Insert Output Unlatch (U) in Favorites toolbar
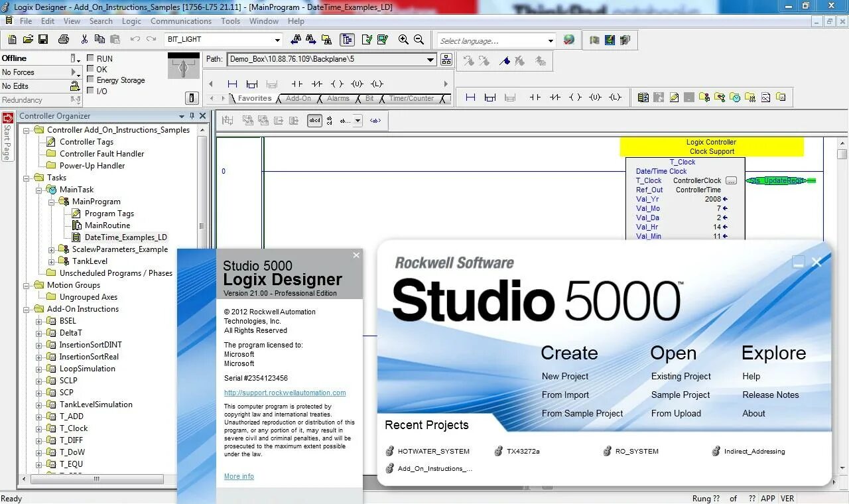Image resolution: width=849 pixels, height=504 pixels. [357, 84]
